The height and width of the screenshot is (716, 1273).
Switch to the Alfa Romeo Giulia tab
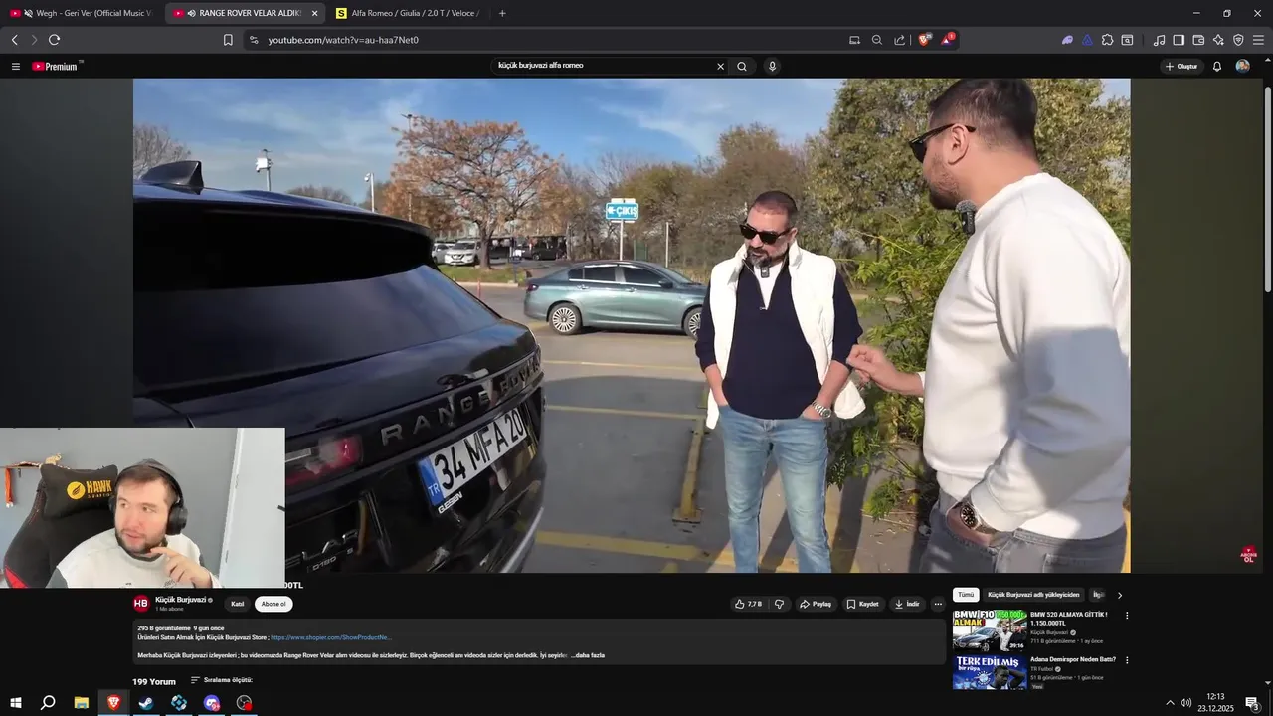tap(409, 13)
